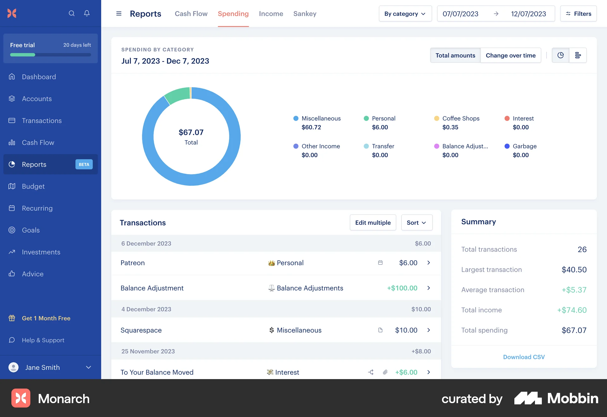
Task: Click the split transaction icon on the Interest row
Action: click(371, 372)
